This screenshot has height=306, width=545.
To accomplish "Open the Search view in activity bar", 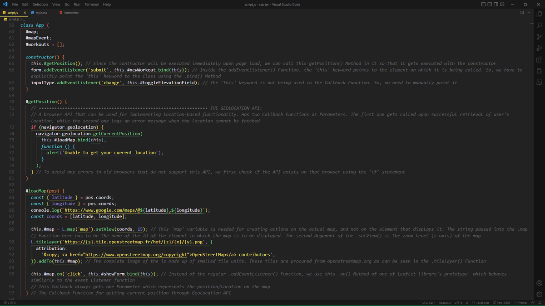I will pos(539,25).
